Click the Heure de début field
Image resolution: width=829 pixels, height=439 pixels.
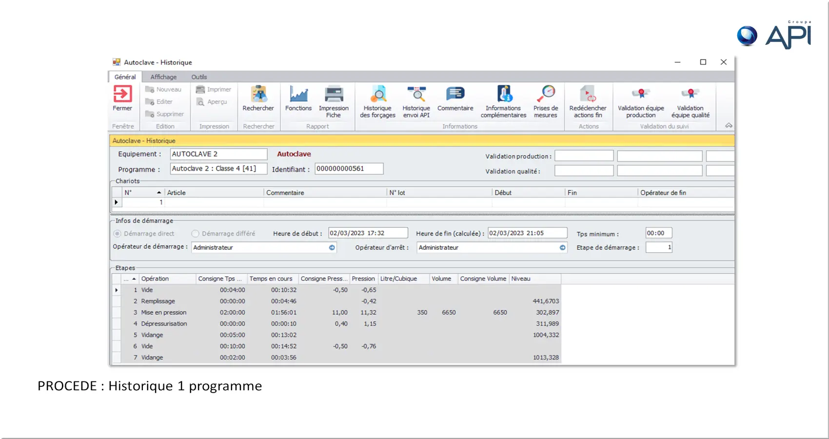tap(368, 233)
